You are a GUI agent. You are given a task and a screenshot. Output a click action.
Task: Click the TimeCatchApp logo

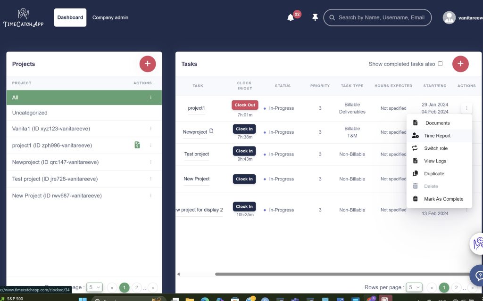23,18
